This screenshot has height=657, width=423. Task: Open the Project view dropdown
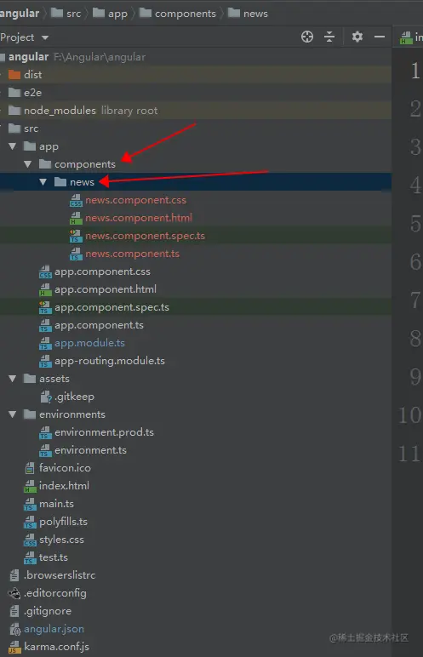pos(25,37)
